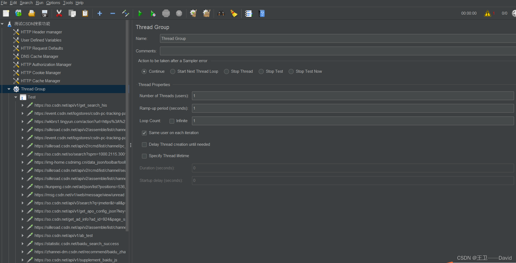Paste using the clipboard toolbar icon
Viewport: 516px width, 263px height.
(x=85, y=13)
